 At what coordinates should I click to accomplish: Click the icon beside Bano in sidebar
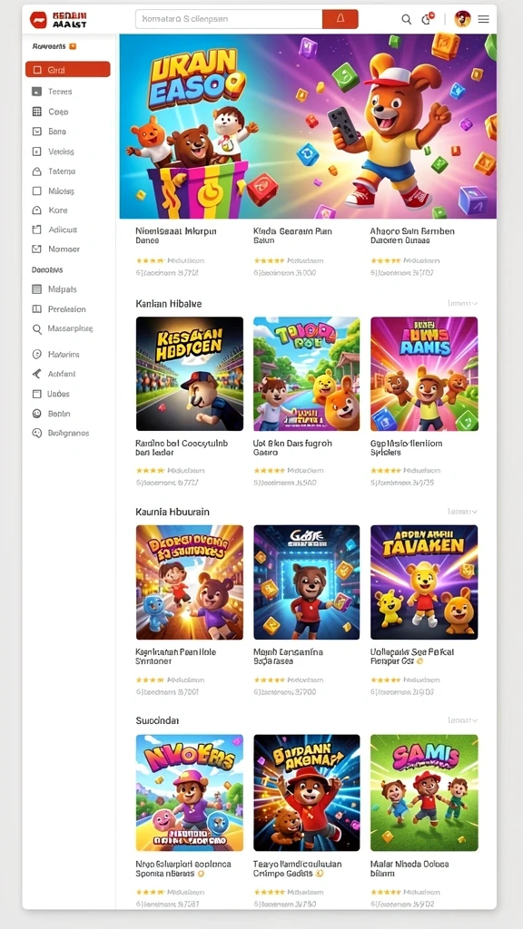36,132
